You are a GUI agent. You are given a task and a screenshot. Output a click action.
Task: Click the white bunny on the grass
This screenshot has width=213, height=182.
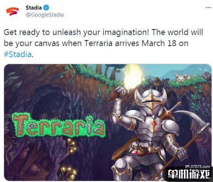(x=181, y=77)
